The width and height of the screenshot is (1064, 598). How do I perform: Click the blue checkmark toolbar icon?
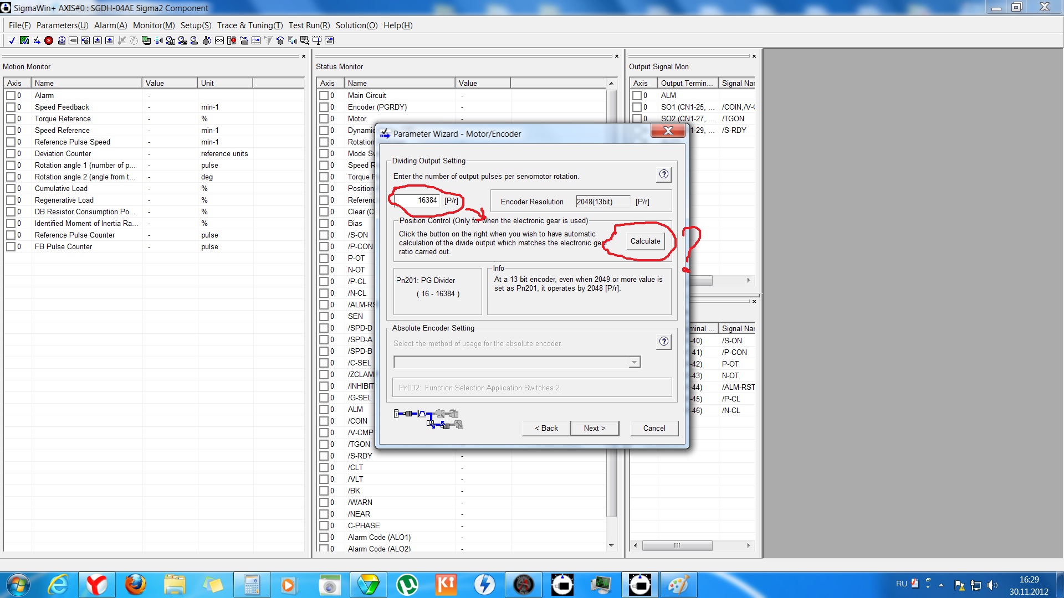12,40
